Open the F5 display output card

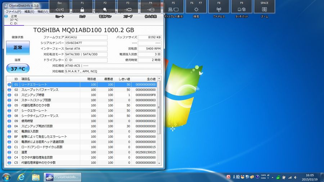173,6
